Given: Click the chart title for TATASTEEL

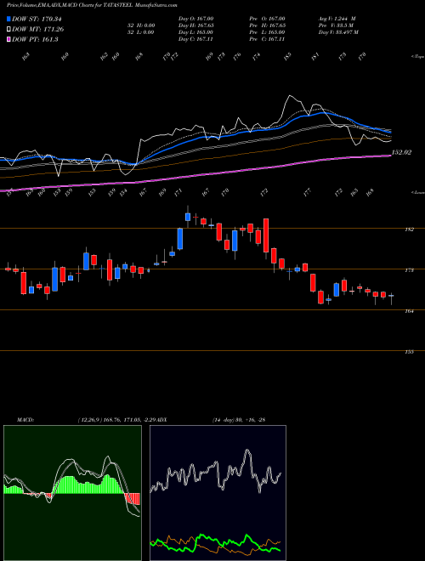Looking at the screenshot, I should click(x=93, y=5).
